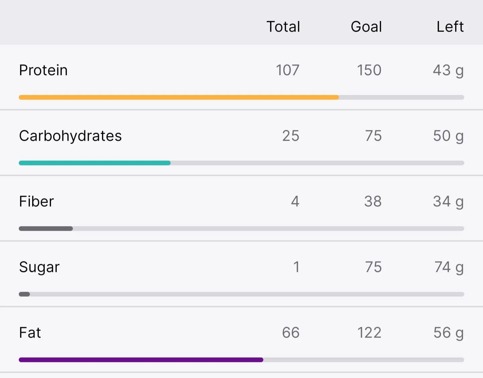The image size is (483, 378).
Task: Click the Total column header
Action: click(x=283, y=26)
